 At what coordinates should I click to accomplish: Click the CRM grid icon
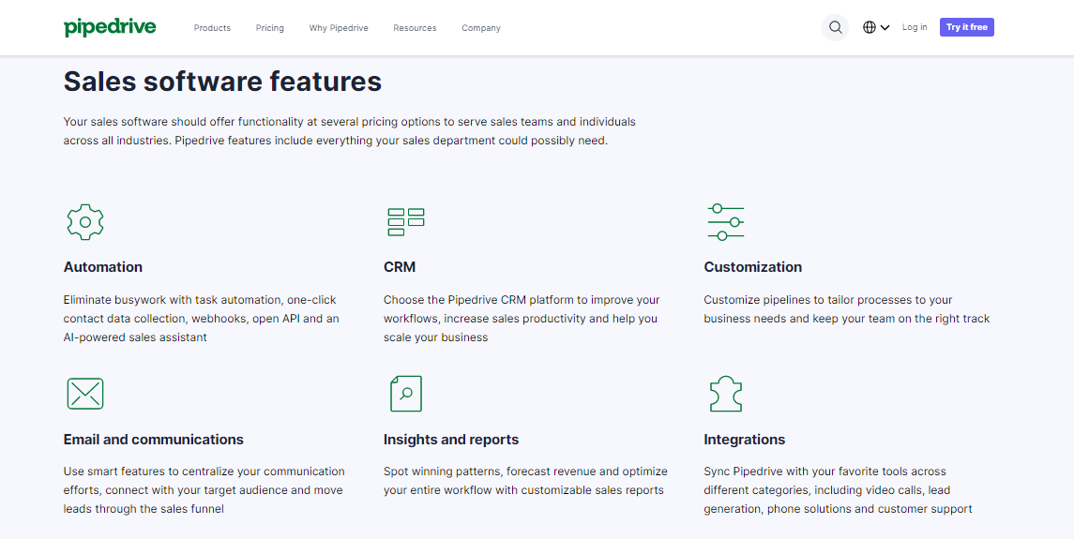[x=405, y=222]
